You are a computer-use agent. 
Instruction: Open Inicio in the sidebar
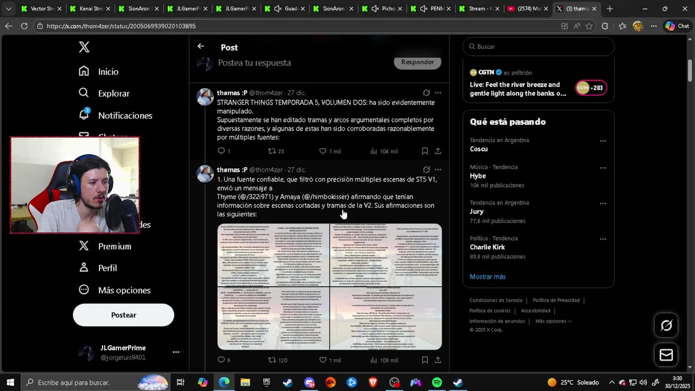(x=98, y=72)
